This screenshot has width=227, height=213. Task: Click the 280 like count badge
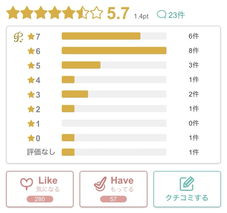coord(40,199)
